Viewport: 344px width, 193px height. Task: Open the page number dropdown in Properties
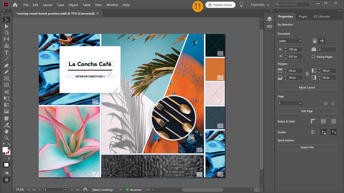coord(300,103)
